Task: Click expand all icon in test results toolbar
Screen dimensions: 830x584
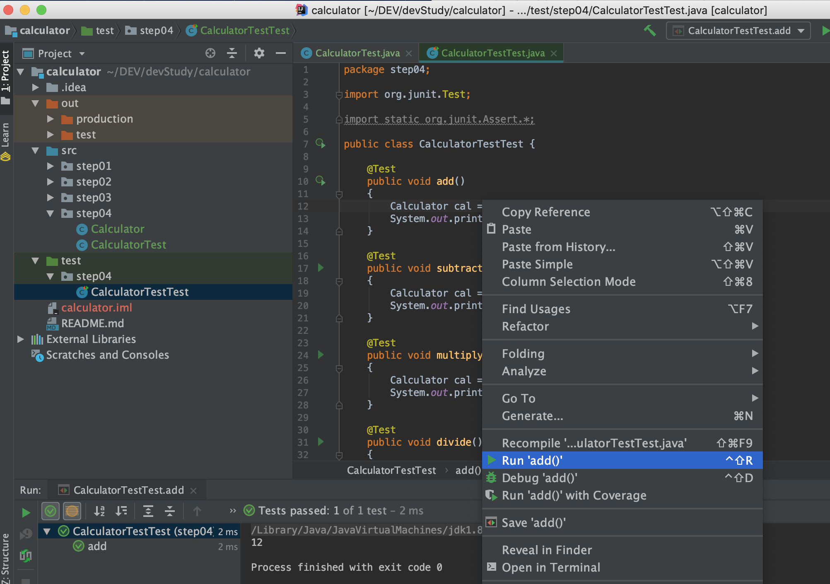Action: [148, 511]
